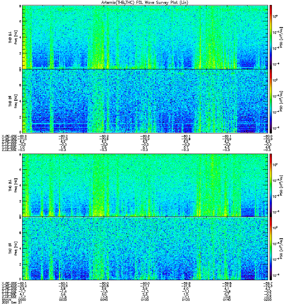Click the THB Y_LE_SSE value "1.8"
The image size is (286, 305).
[63, 147]
